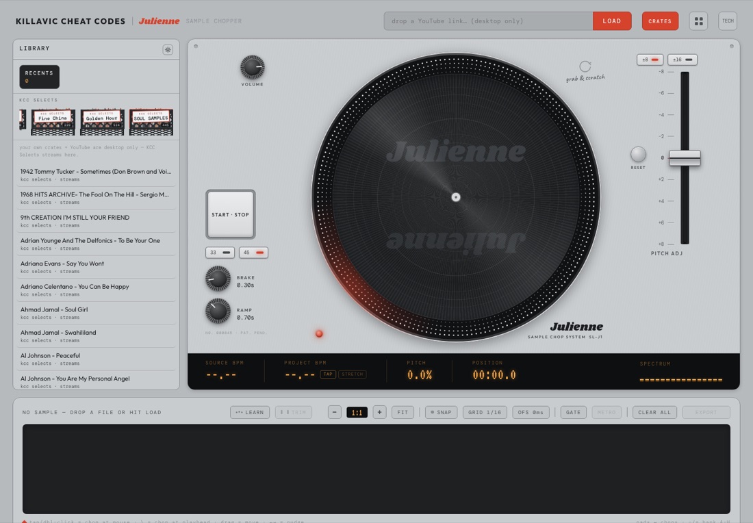Click the round pitch Reset button
This screenshot has height=523, width=753.
pos(638,154)
